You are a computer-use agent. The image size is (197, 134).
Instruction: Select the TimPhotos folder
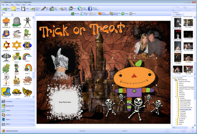tap(183, 117)
